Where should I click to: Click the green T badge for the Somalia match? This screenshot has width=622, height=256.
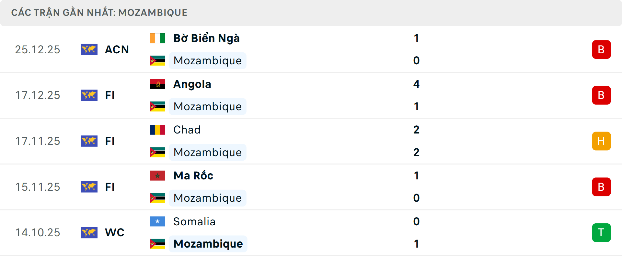point(601,232)
